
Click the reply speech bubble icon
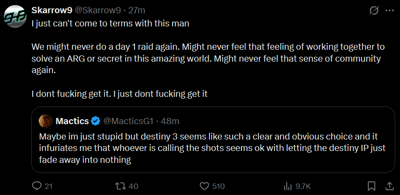click(37, 186)
